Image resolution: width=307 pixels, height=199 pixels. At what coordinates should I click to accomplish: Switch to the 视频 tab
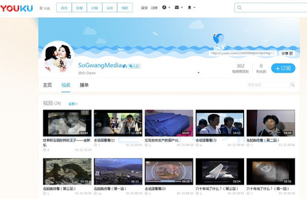[66, 85]
